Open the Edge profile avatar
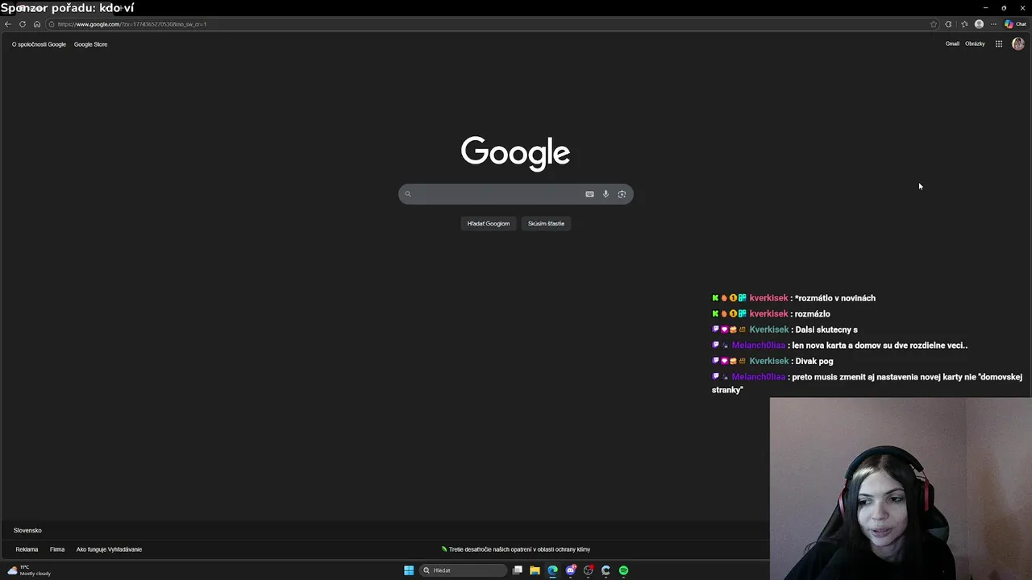The image size is (1032, 580). (979, 24)
